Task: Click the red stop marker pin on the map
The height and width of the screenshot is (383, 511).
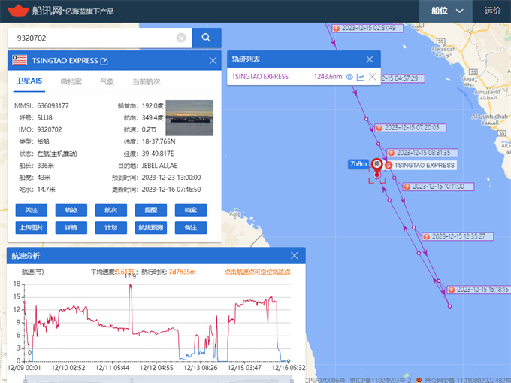Action: click(376, 165)
